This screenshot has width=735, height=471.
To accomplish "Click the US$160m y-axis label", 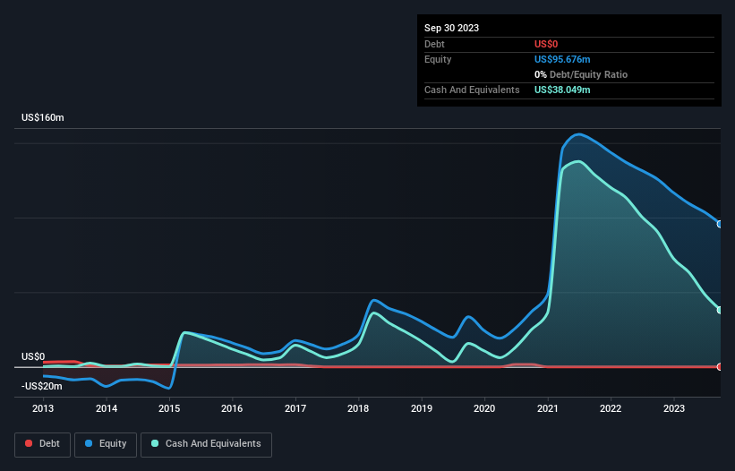I will [x=43, y=117].
